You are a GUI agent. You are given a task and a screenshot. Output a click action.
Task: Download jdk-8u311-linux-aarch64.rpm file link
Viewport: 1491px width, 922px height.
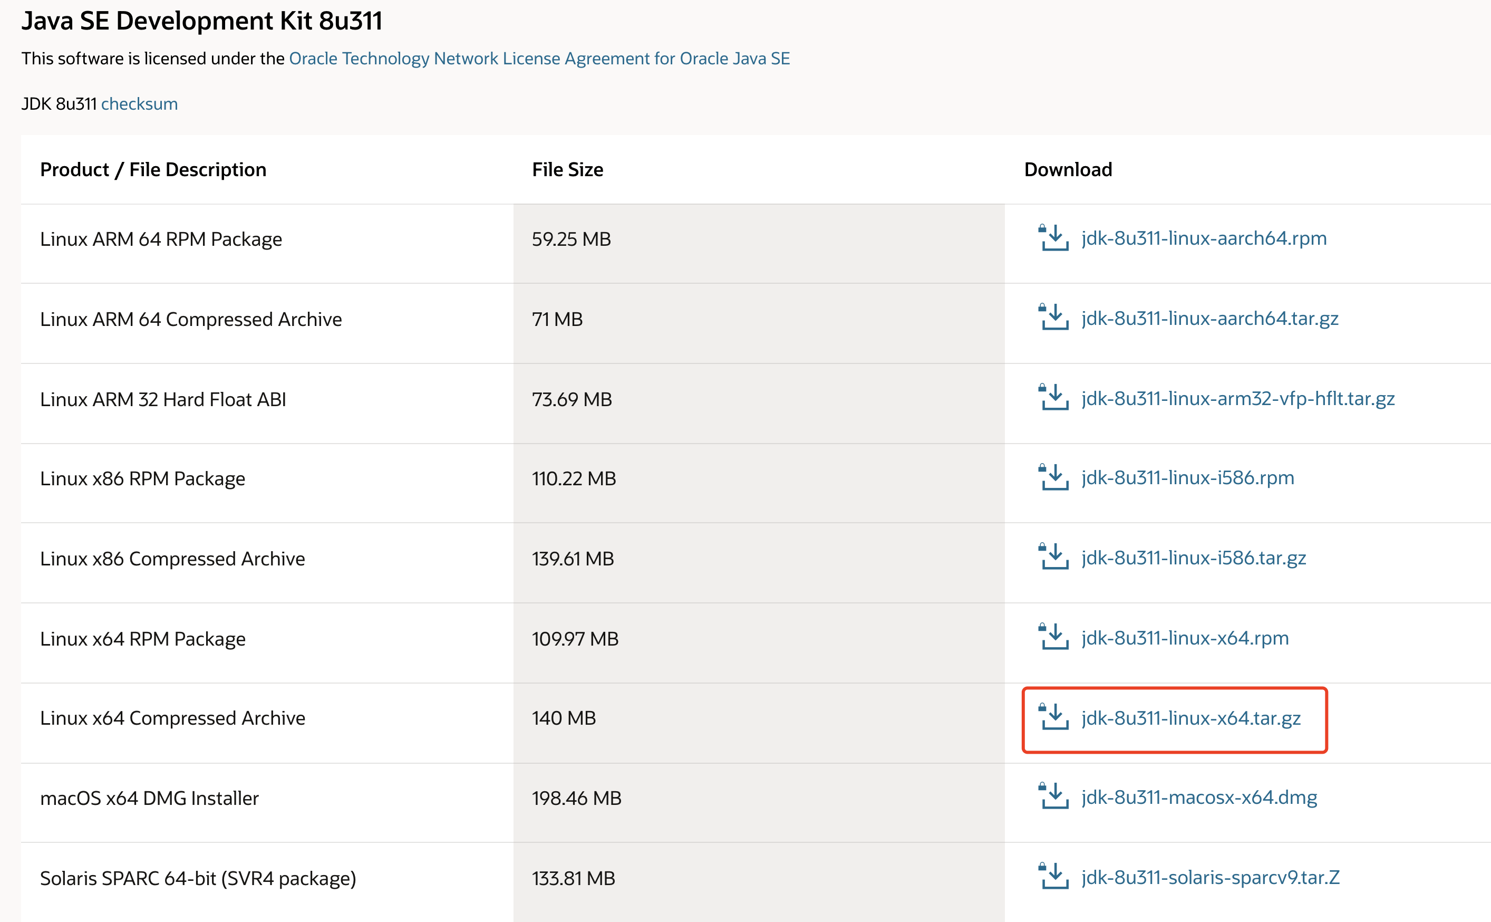[1203, 238]
